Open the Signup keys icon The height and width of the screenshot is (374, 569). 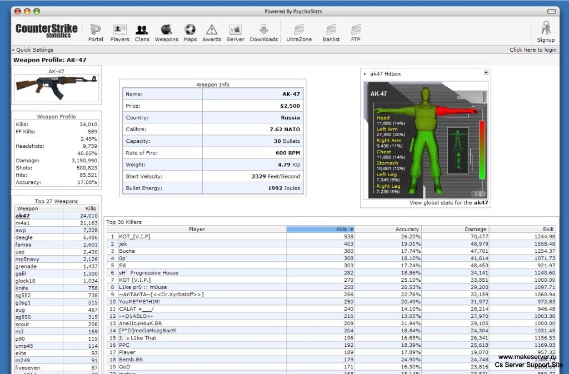coord(546,28)
